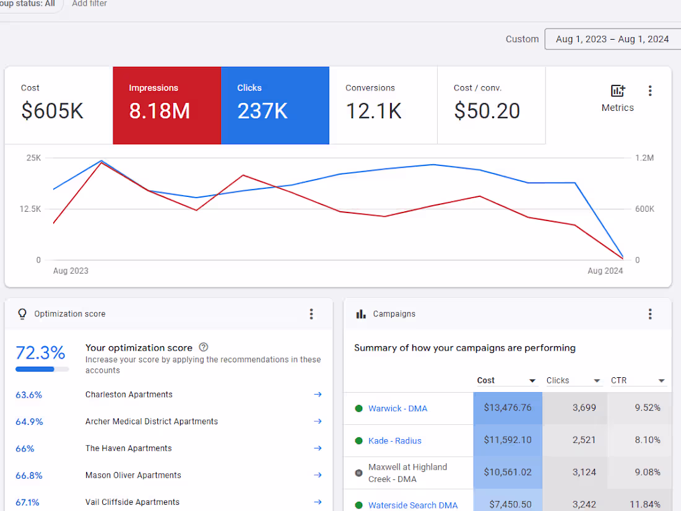Click the optimization score progress bar
681x511 pixels.
(41, 369)
